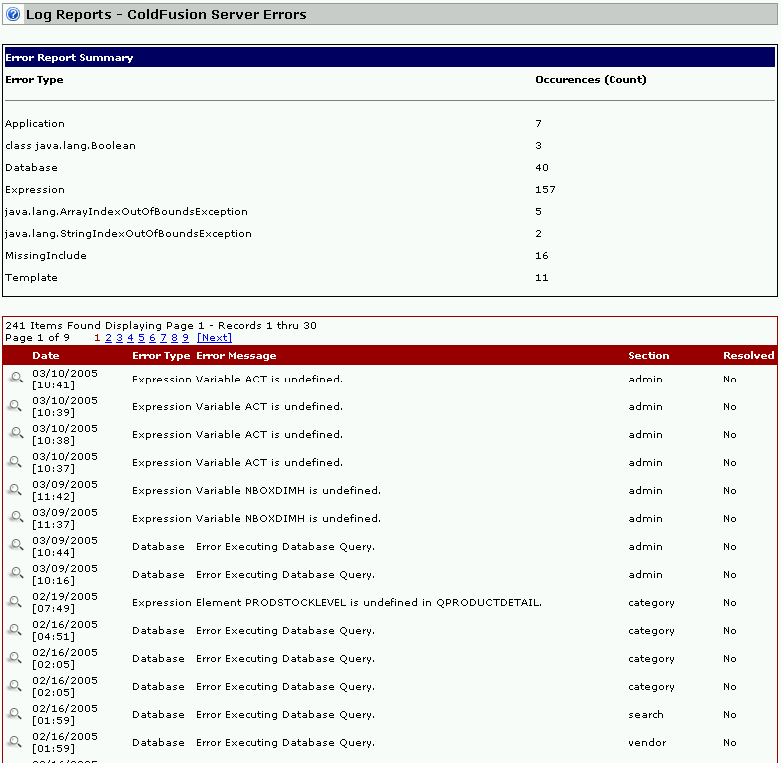Open details magnifier for 03/10/2005 10:38 error
This screenshot has width=781, height=763.
coord(16,433)
